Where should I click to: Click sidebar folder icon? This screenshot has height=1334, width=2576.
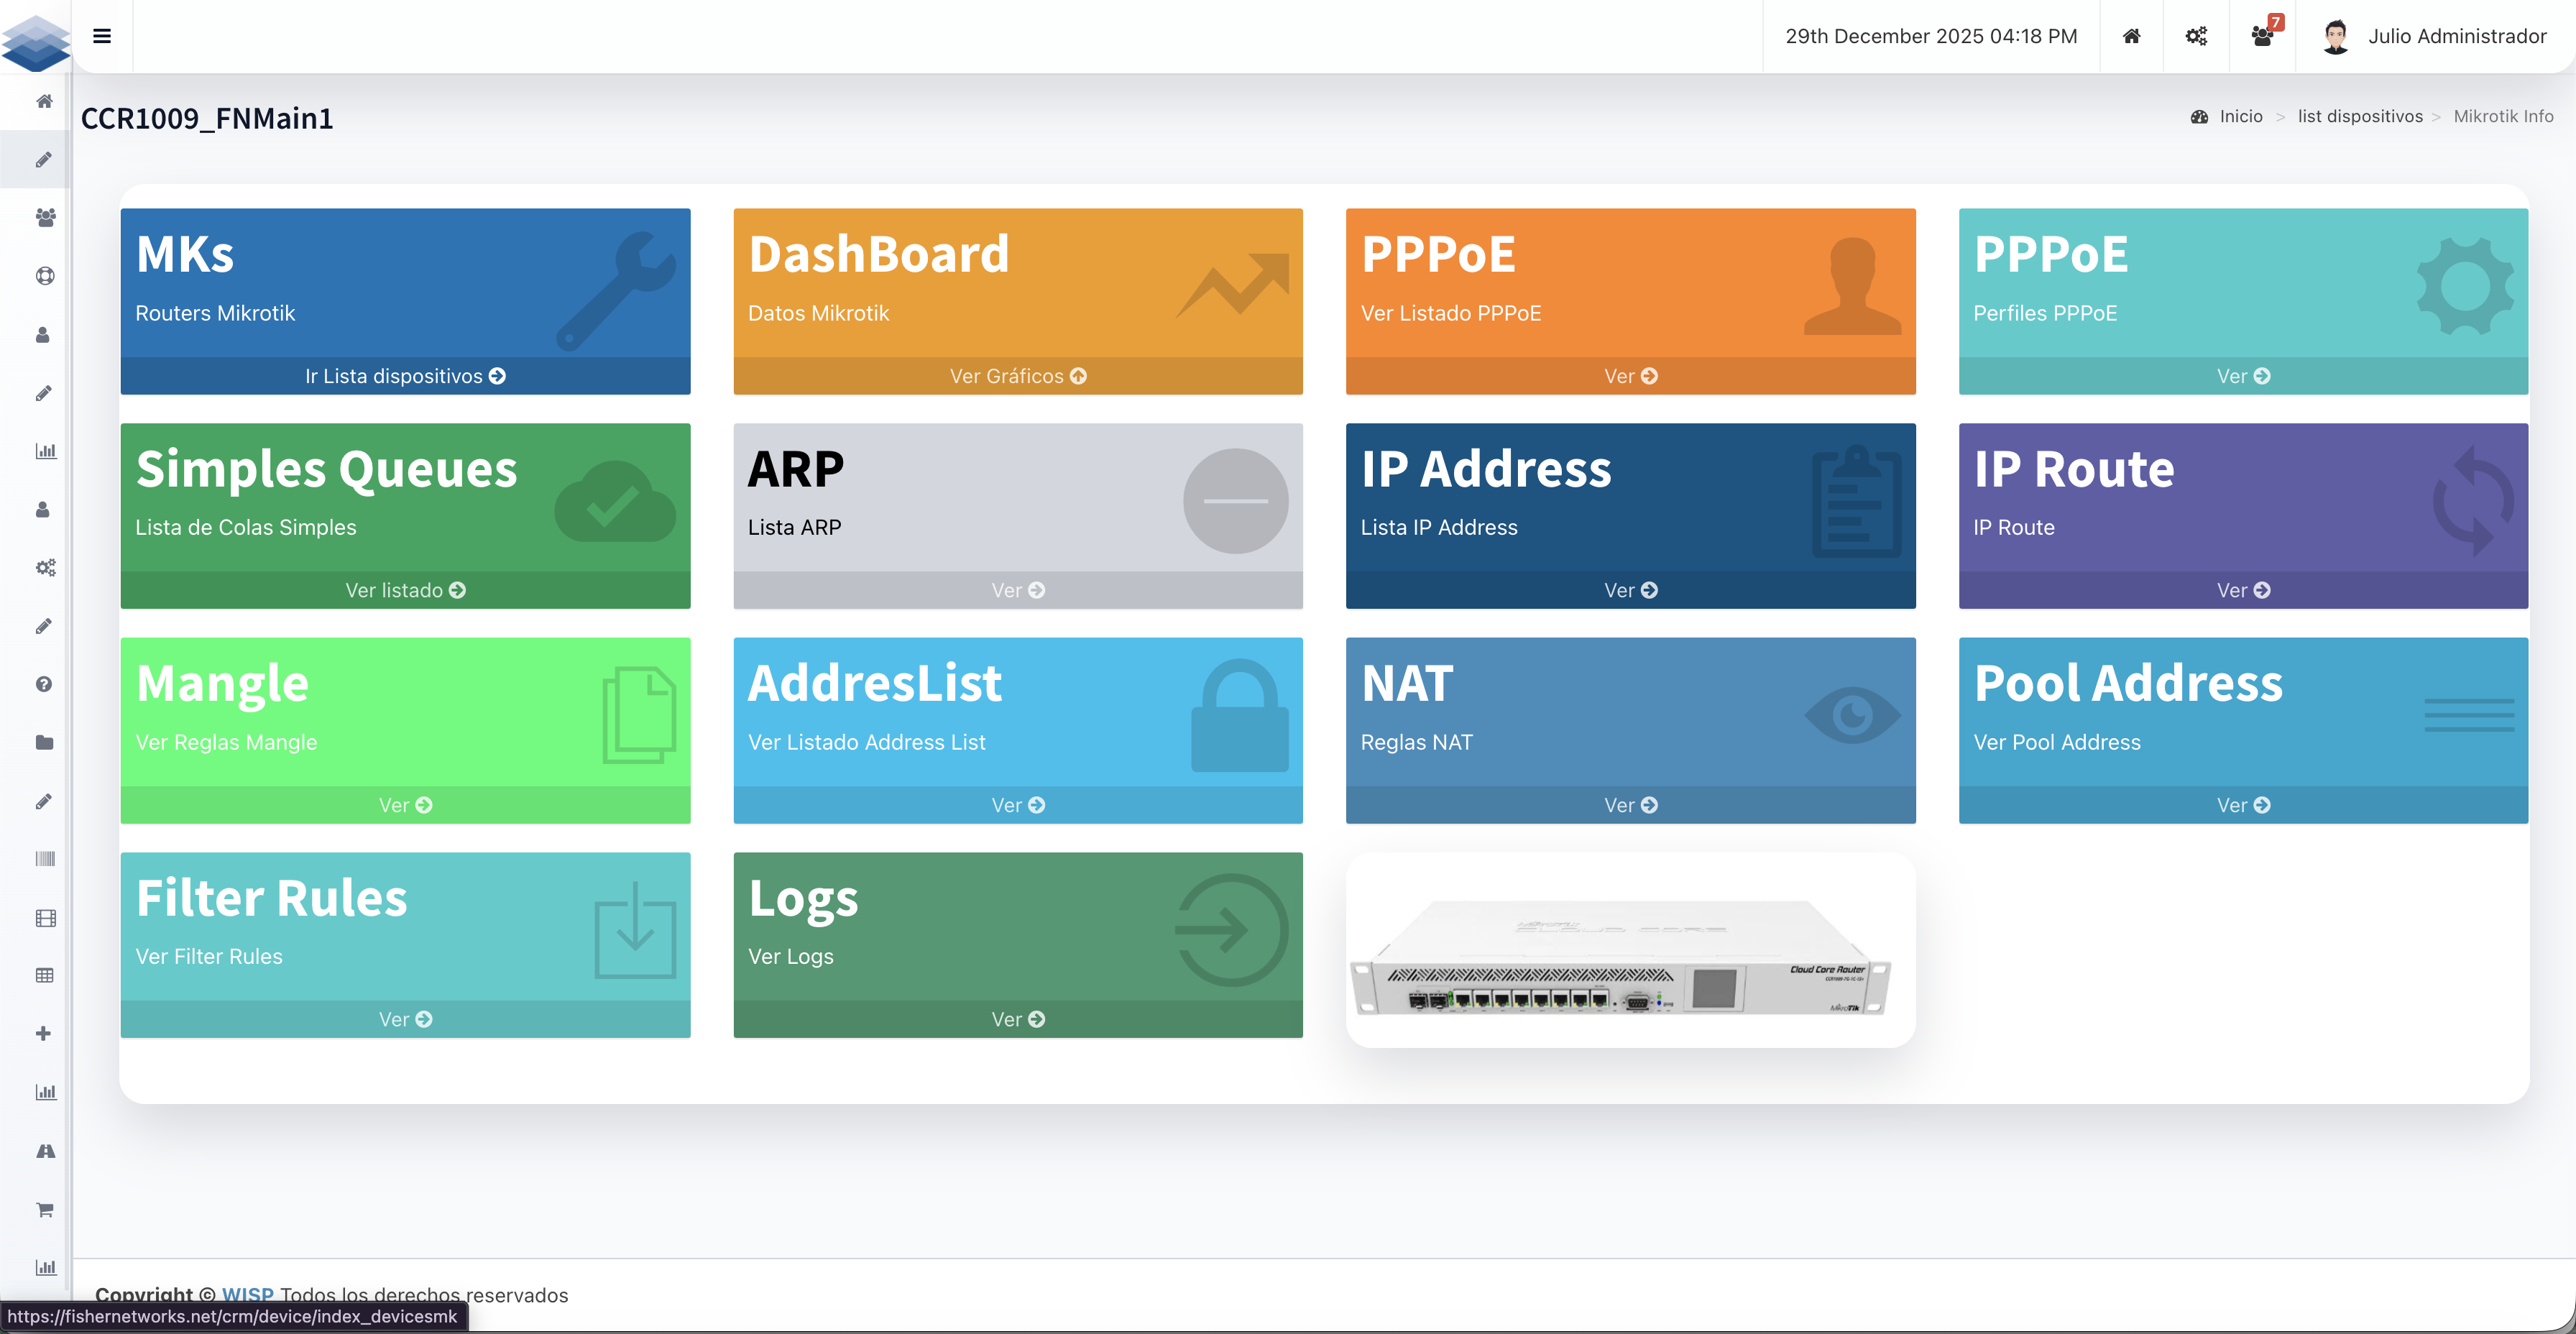[44, 742]
